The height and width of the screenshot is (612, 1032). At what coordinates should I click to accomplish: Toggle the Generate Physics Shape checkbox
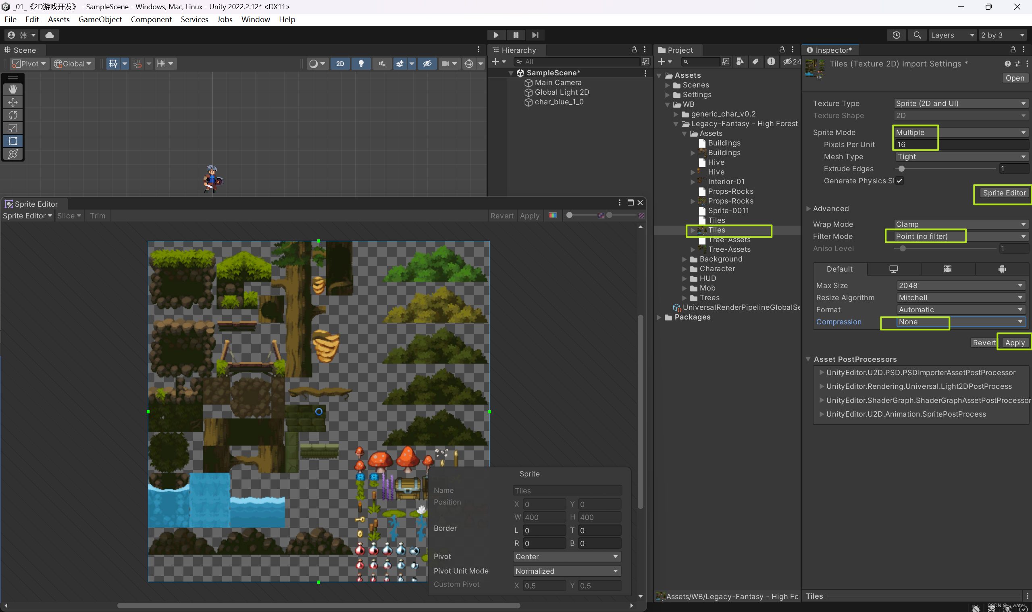point(899,180)
